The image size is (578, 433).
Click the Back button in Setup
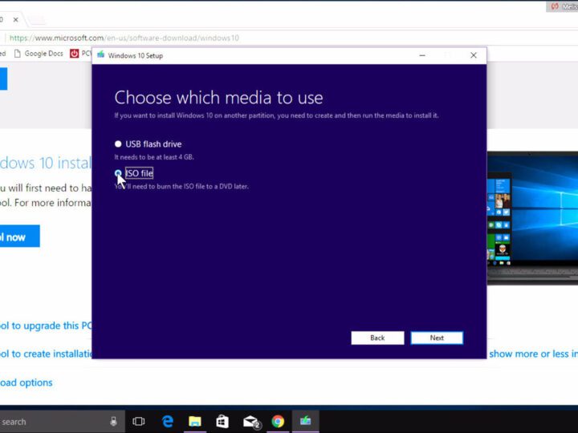tap(377, 338)
